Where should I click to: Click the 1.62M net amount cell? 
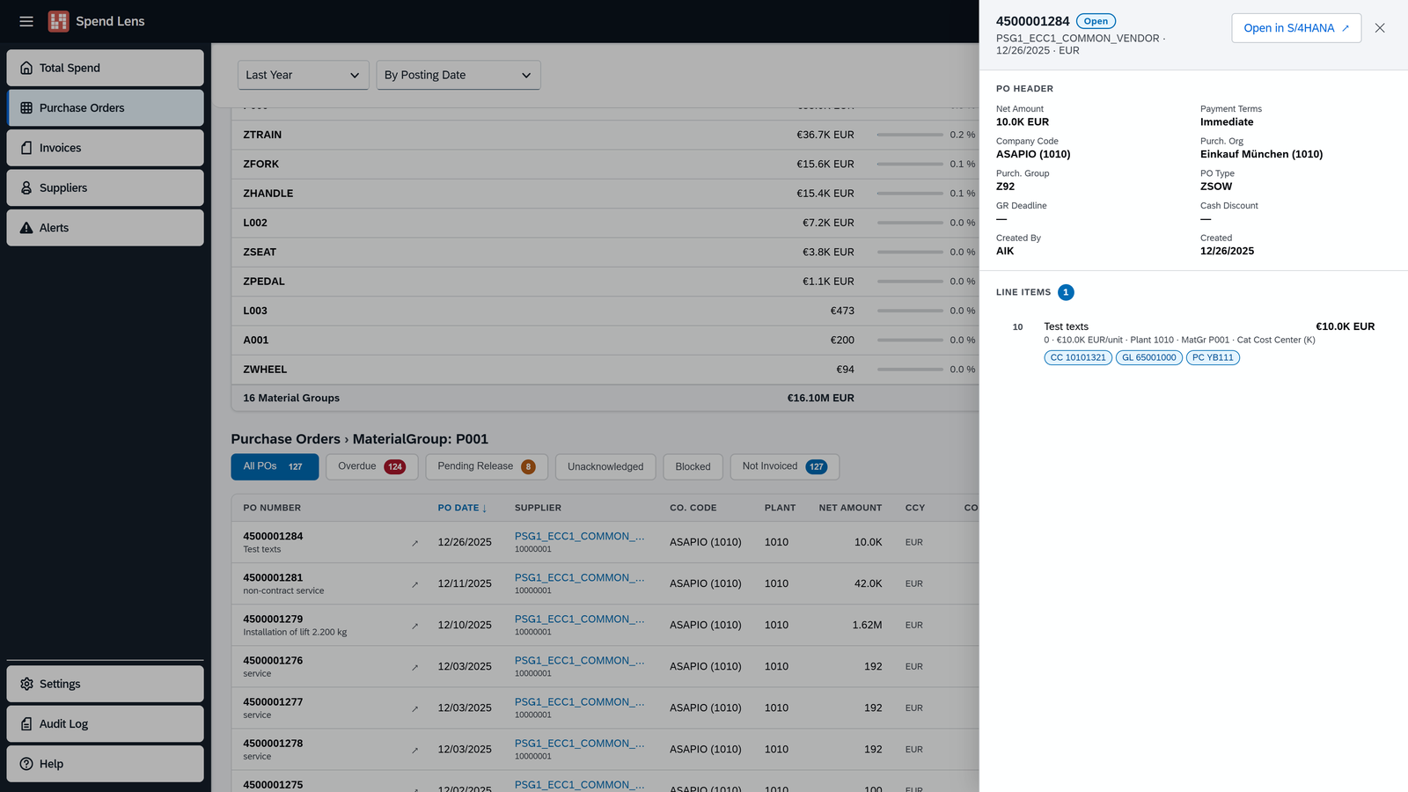coord(867,625)
